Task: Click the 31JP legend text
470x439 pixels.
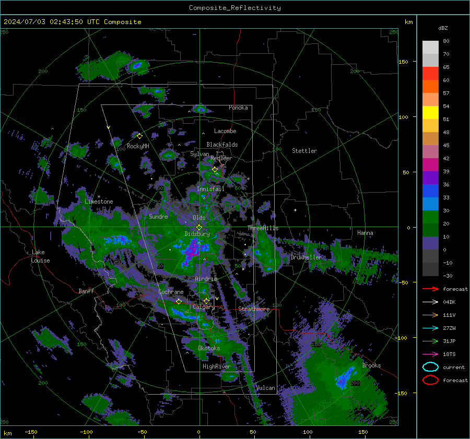Action: click(449, 341)
